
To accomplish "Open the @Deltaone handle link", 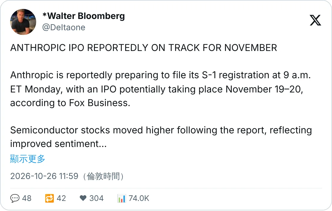I will click(64, 28).
